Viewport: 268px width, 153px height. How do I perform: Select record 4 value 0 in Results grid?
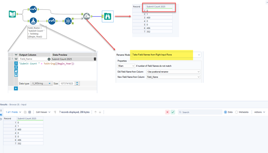point(30,133)
